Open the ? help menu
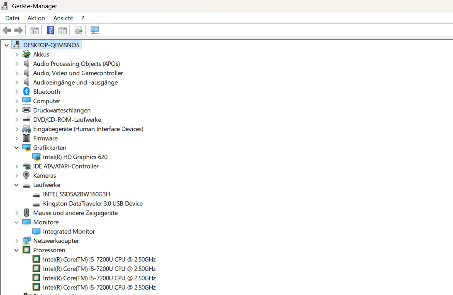The width and height of the screenshot is (453, 295). tap(83, 18)
